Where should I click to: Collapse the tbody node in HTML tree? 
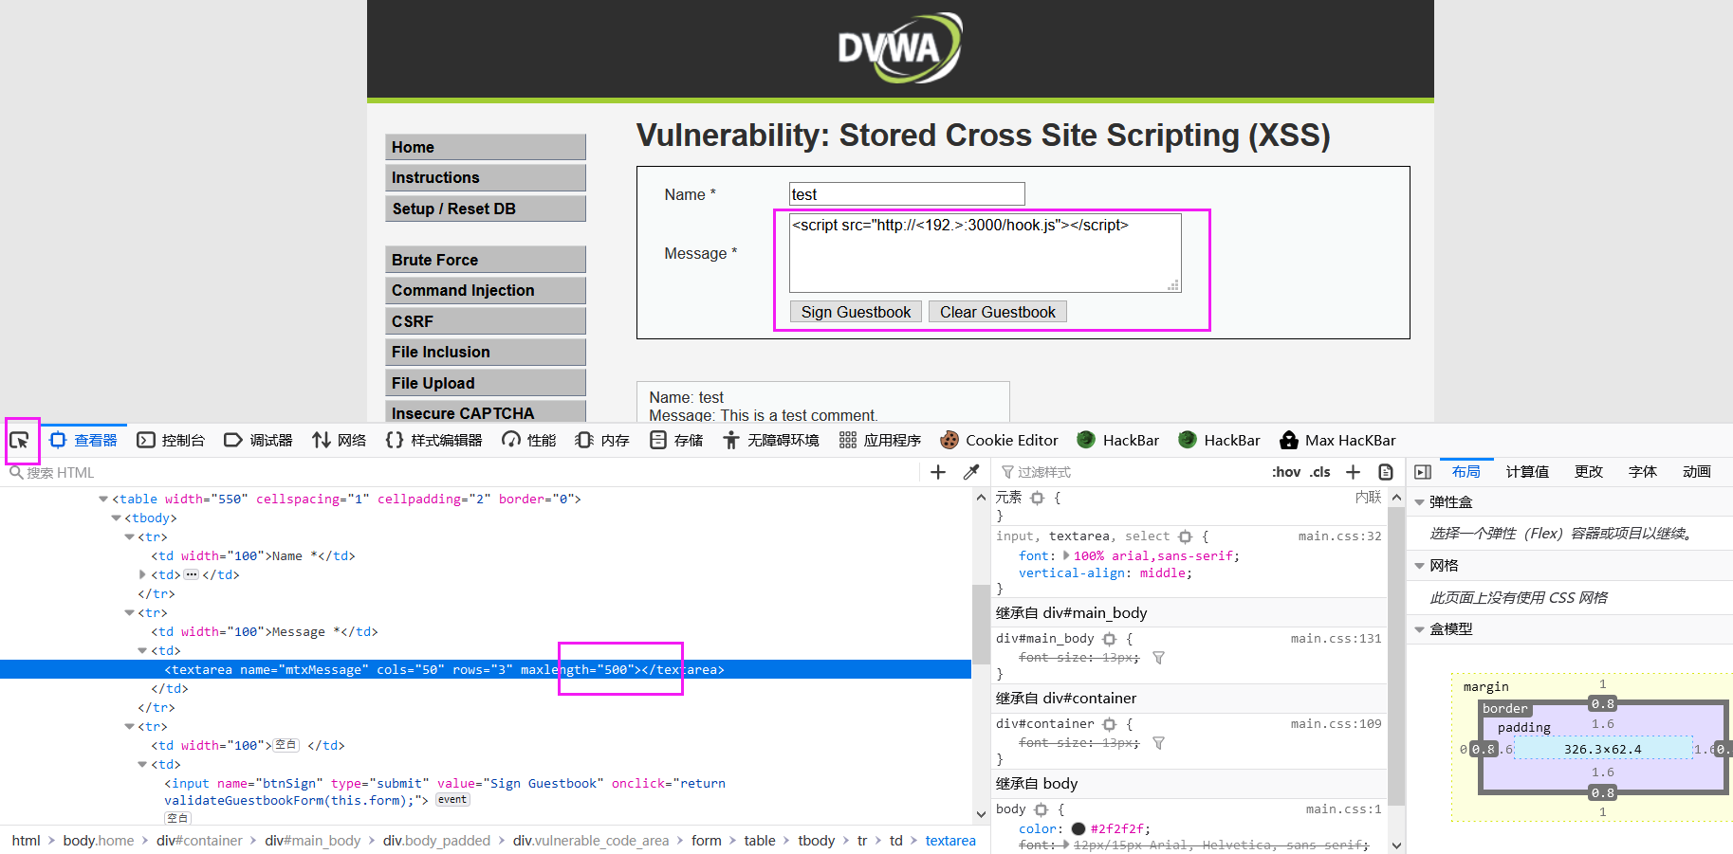pyautogui.click(x=117, y=518)
